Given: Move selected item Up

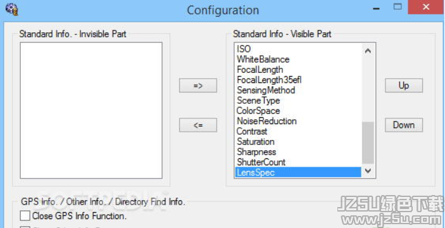Looking at the screenshot, I should [x=404, y=85].
